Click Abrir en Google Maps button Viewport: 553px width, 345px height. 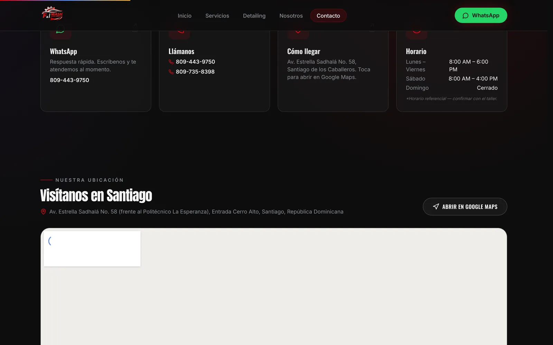(x=465, y=207)
